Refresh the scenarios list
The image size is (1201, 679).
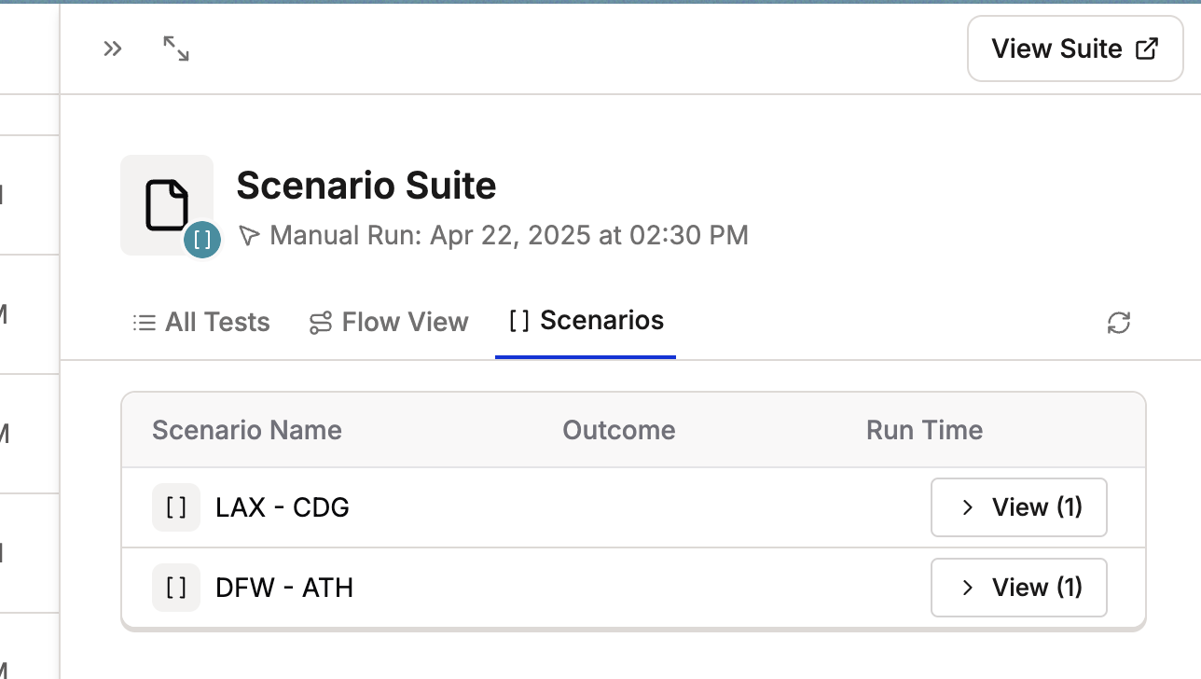coord(1118,323)
